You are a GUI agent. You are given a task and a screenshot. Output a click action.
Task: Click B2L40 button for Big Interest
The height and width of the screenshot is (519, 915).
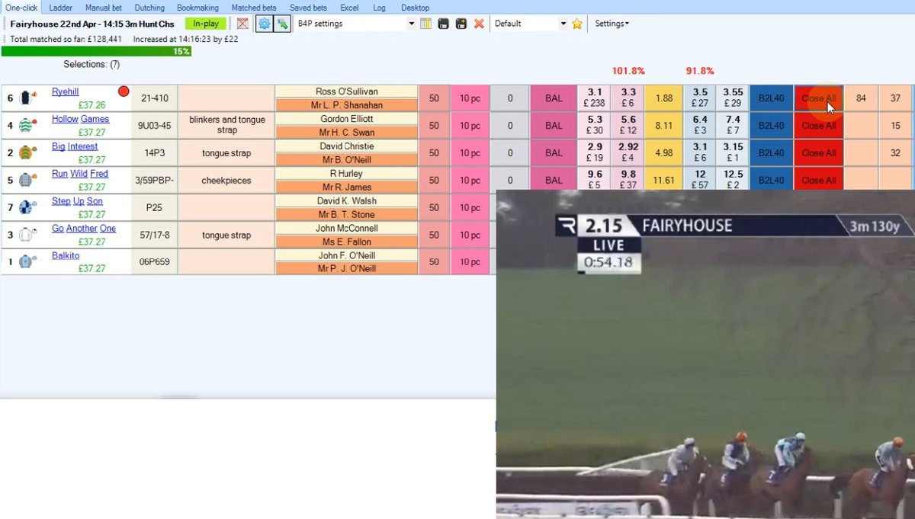pos(771,153)
